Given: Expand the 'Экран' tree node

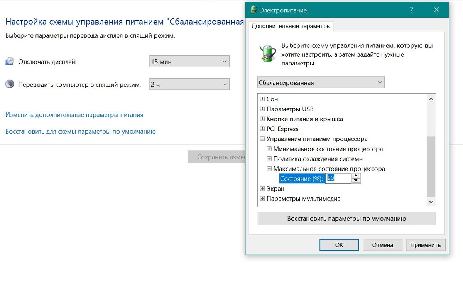Looking at the screenshot, I should click(x=262, y=189).
